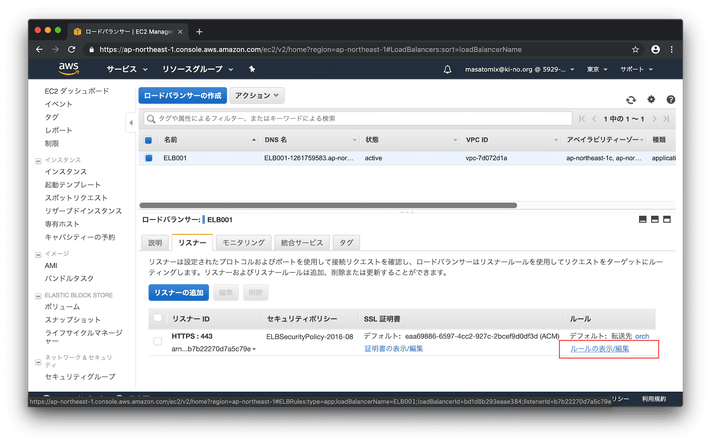Open EC2 ダッシュボード in sidebar
This screenshot has width=711, height=444.
[x=77, y=91]
